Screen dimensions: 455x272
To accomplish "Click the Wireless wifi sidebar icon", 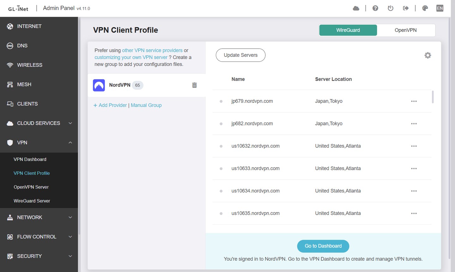I will 10,65.
